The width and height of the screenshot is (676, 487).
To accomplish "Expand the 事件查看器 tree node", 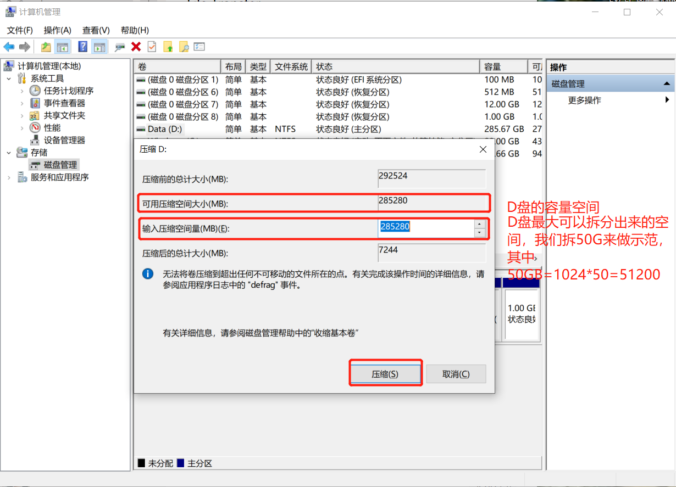I will coord(22,103).
